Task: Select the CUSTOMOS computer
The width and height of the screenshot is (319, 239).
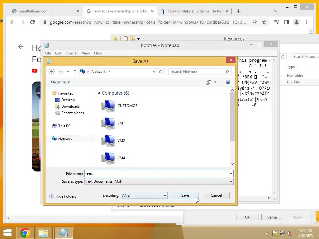Action: (x=119, y=106)
